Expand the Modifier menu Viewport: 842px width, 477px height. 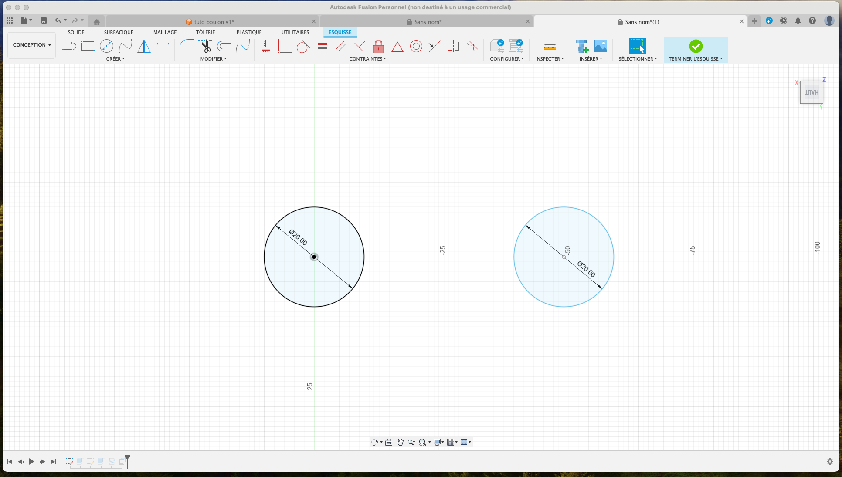click(x=214, y=59)
